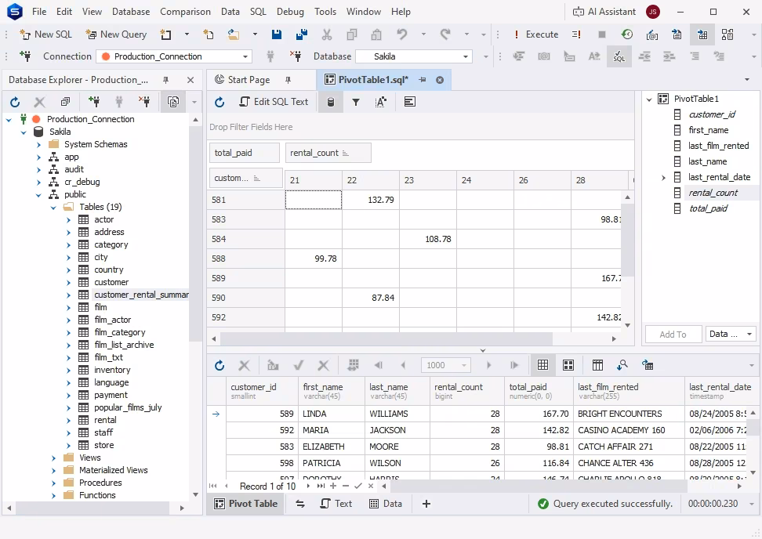
Task: Click the Add To button
Action: (x=673, y=334)
